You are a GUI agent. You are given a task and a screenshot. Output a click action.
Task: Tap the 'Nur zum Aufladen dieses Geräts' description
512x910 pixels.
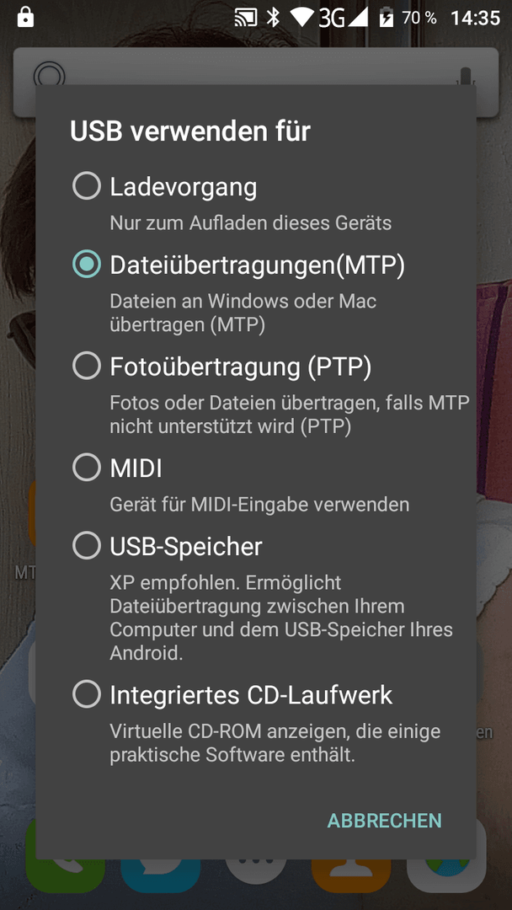[x=251, y=222]
